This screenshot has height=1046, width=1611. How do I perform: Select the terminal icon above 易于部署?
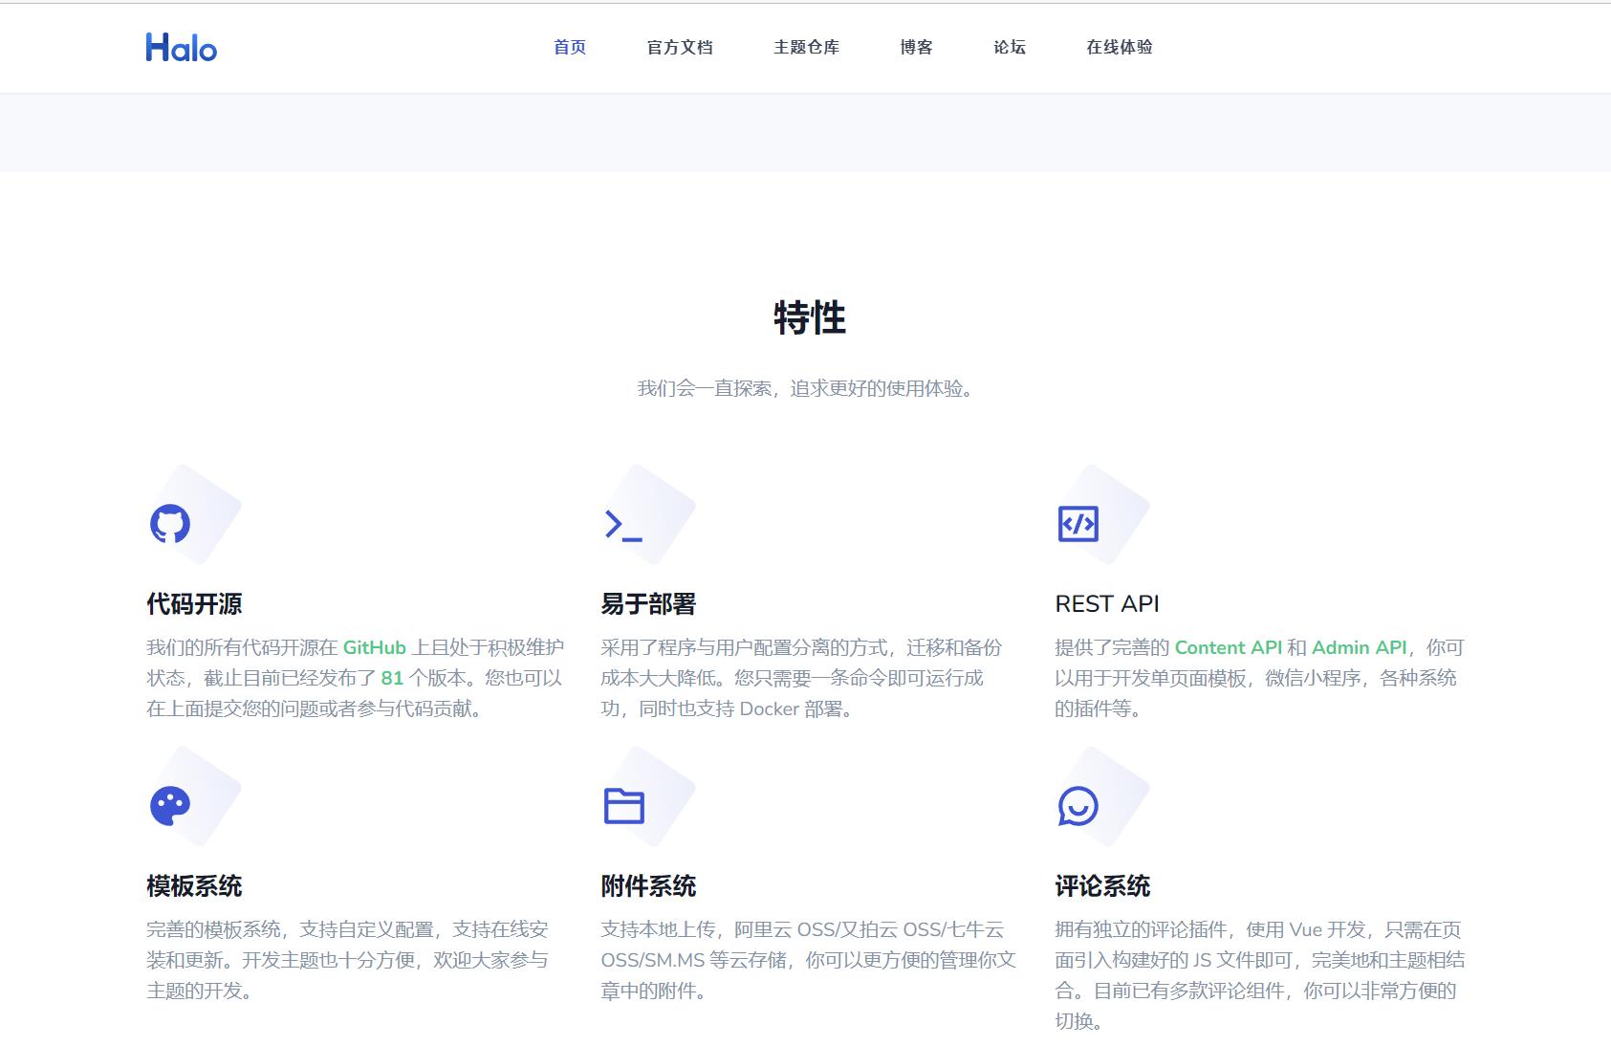coord(621,525)
